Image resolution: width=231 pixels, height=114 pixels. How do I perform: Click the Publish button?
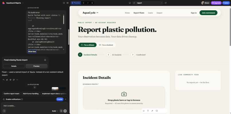[226, 3]
